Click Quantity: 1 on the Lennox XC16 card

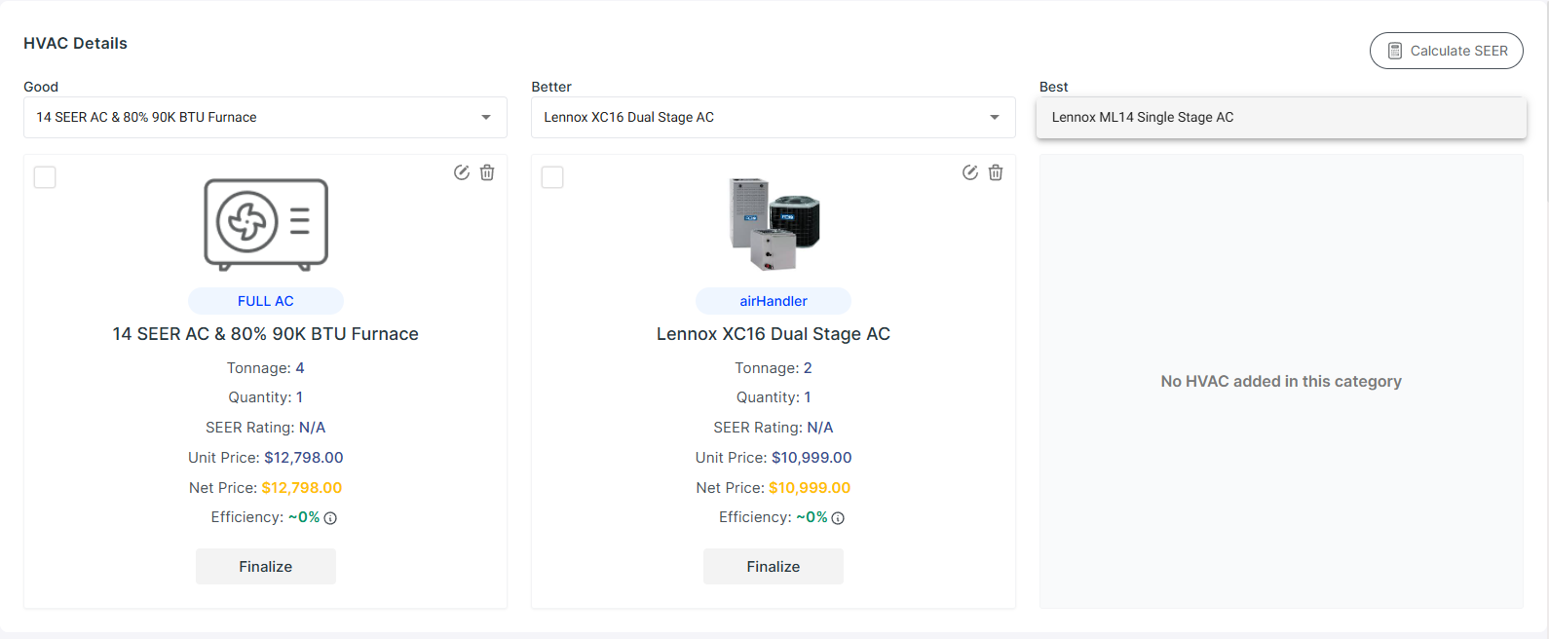774,397
